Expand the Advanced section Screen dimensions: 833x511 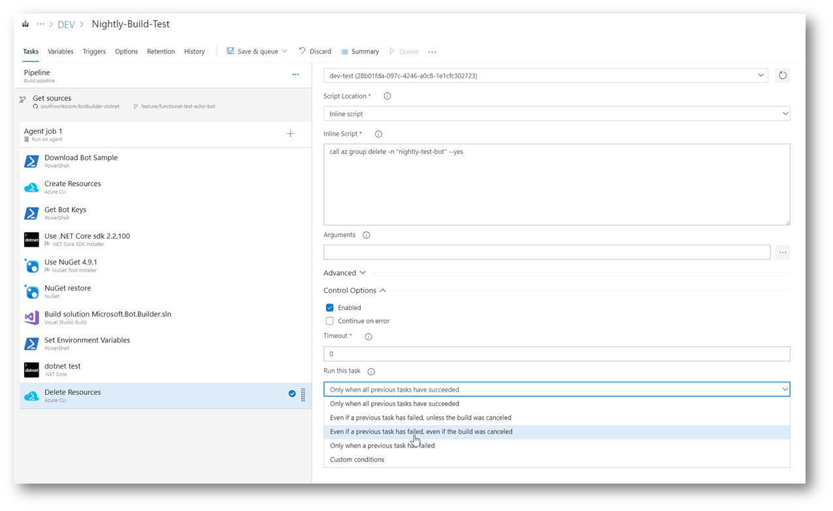point(344,273)
